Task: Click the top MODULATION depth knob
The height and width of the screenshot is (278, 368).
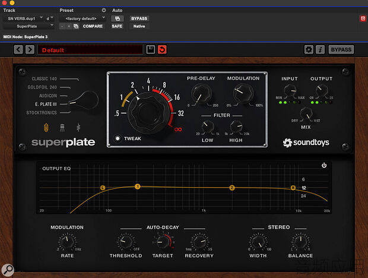Action: pos(243,93)
